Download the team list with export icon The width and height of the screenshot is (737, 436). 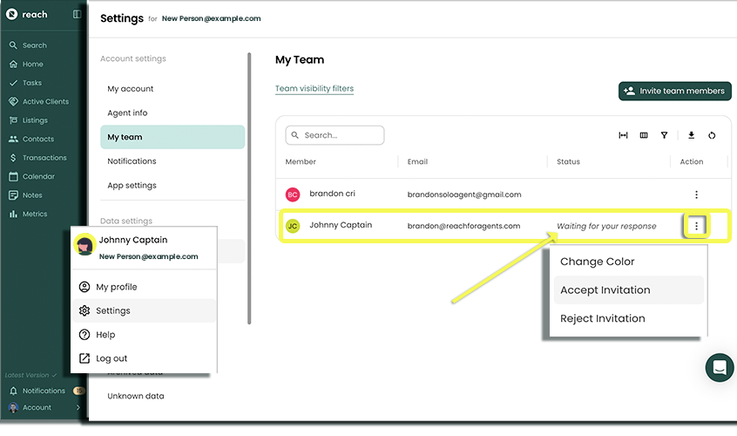pos(692,135)
